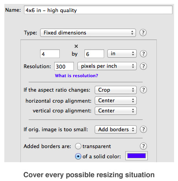Select of a solid color radio
Image resolution: width=178 pixels, height=181 pixels.
click(x=78, y=156)
